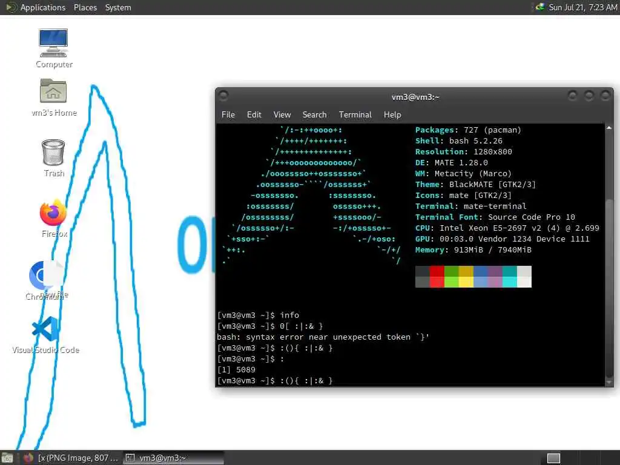Open the Terminal menu in menubar
620x465 pixels.
click(x=355, y=114)
